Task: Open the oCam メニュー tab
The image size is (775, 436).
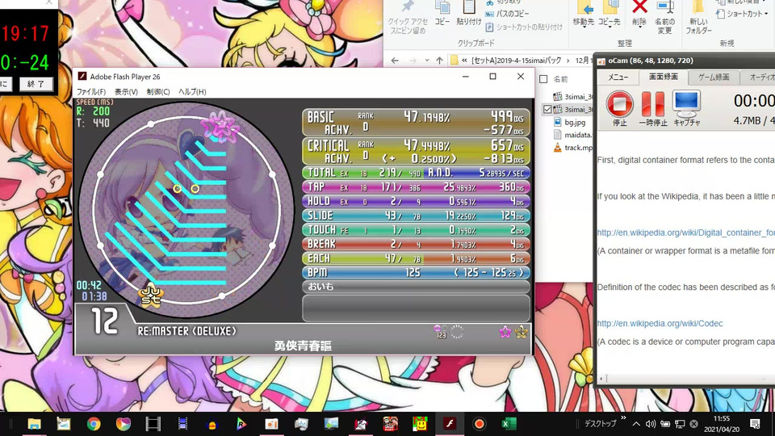Action: tap(618, 78)
